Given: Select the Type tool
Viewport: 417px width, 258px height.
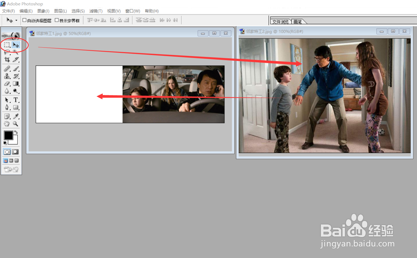Looking at the screenshot, I should tap(16, 100).
